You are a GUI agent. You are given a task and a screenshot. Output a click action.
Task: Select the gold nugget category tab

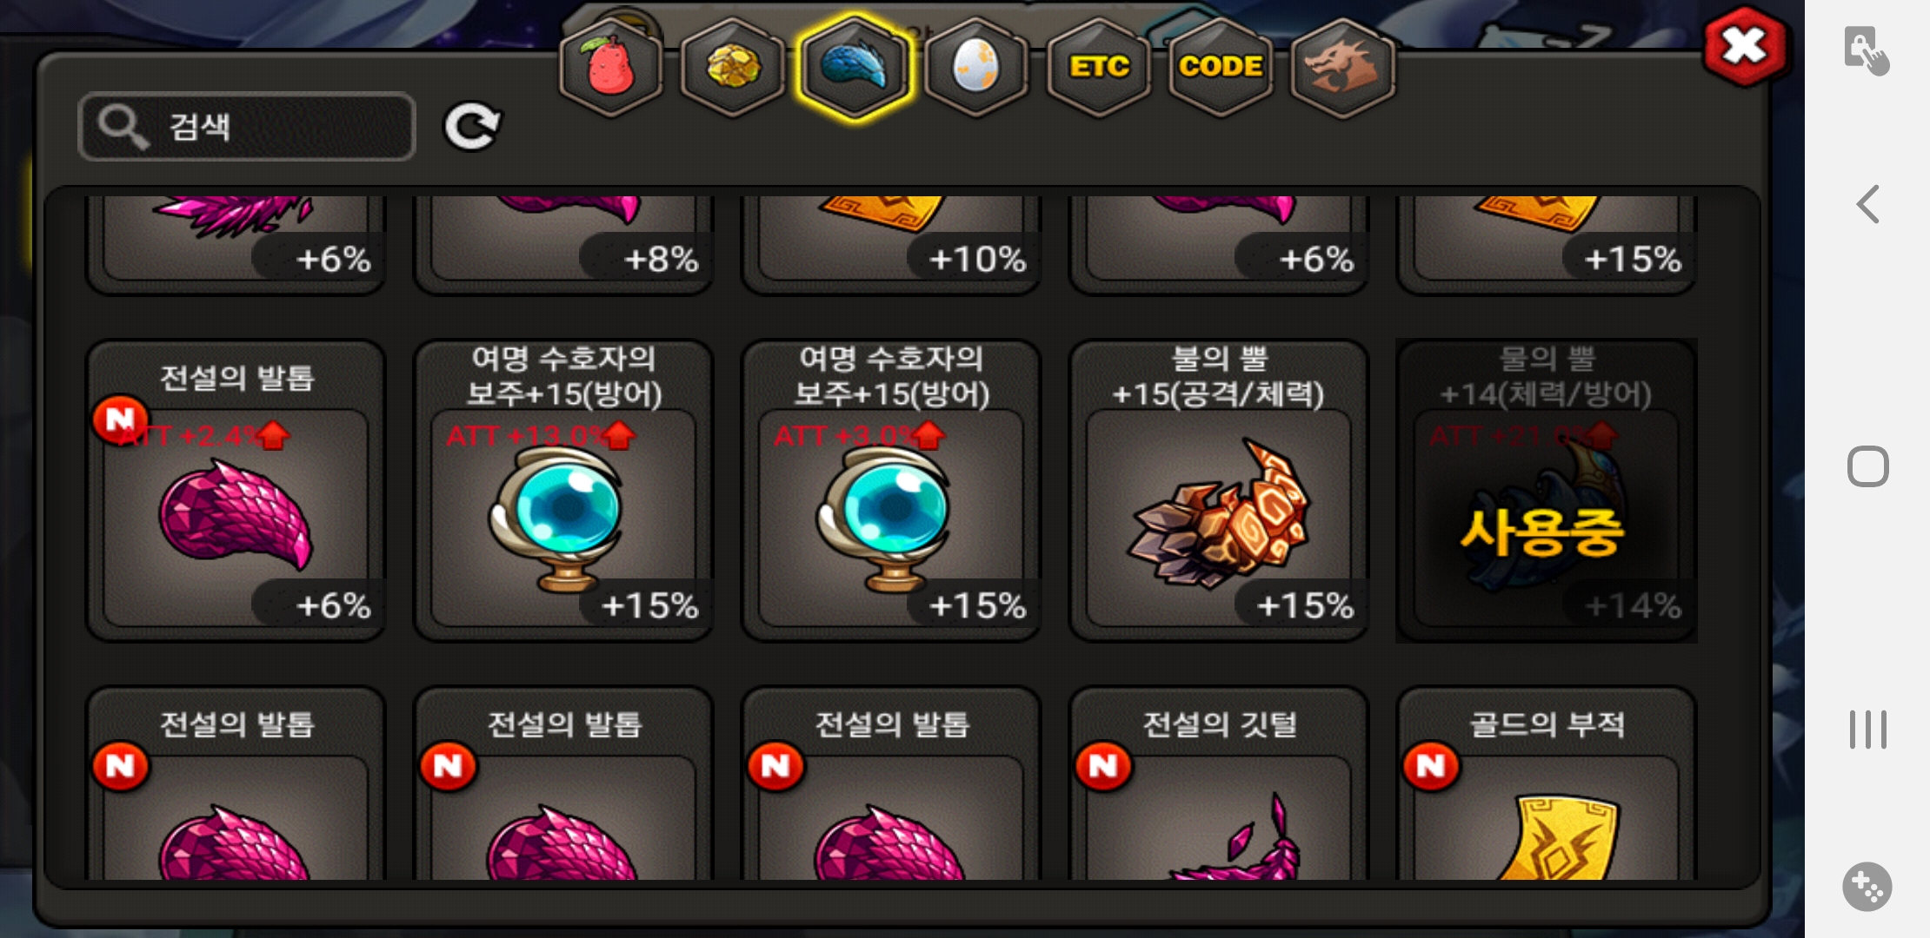(x=733, y=67)
